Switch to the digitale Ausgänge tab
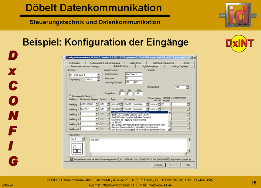Viewport: 261px width, 188px height. click(150, 66)
